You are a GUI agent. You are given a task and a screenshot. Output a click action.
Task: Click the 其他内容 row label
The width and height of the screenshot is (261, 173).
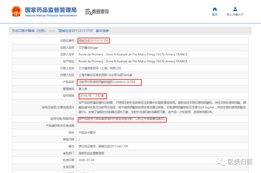[68, 139]
